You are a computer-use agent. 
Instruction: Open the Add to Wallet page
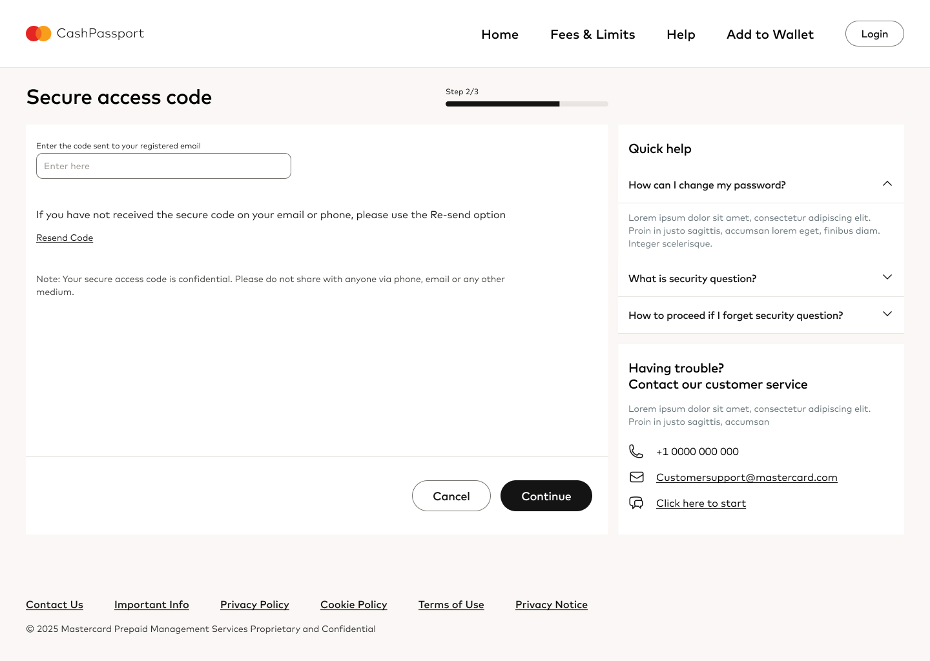coord(770,34)
